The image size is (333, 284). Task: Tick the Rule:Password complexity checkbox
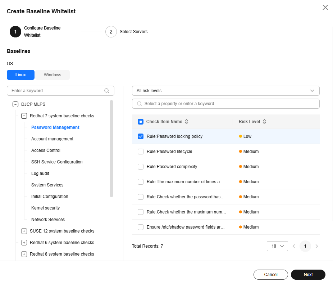click(x=141, y=167)
